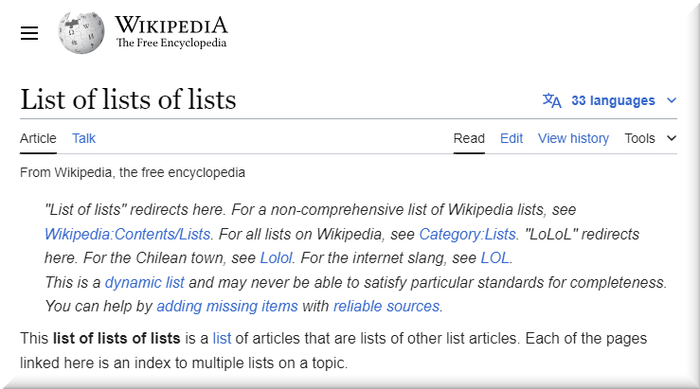The image size is (700, 389).
Task: Open the LOL internet slang link
Action: coord(494,257)
